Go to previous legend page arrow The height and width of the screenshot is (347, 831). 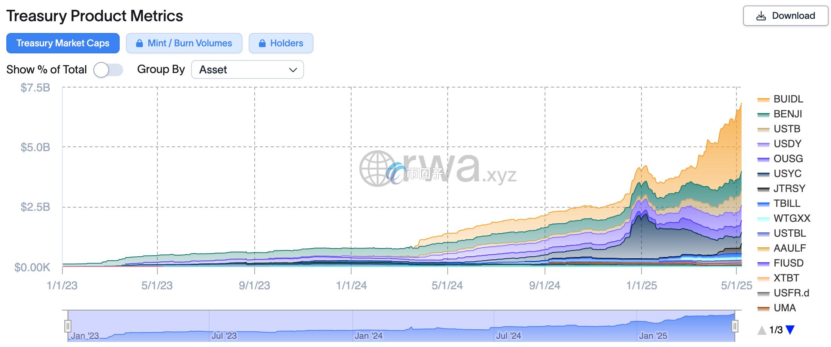coord(762,330)
